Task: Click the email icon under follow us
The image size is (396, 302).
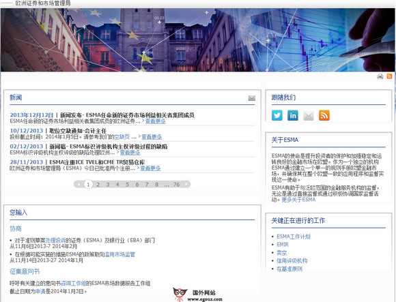Action: 309,115
